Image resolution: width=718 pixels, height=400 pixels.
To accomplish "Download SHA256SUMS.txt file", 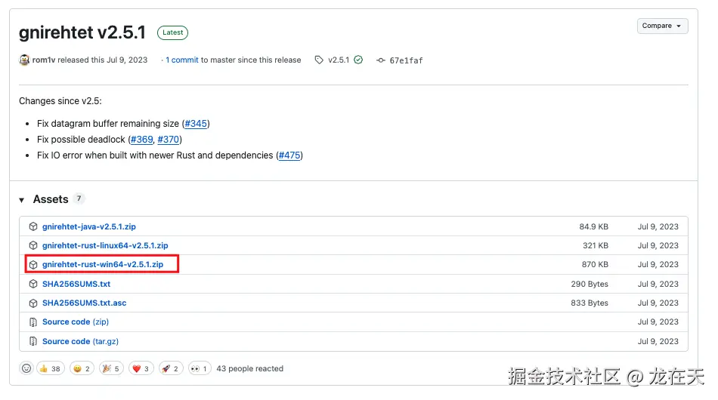I will pos(76,284).
